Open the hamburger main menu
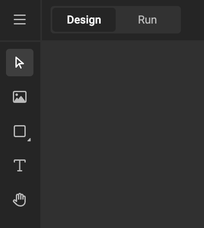Screen dimensions: 204x228 tap(20, 19)
